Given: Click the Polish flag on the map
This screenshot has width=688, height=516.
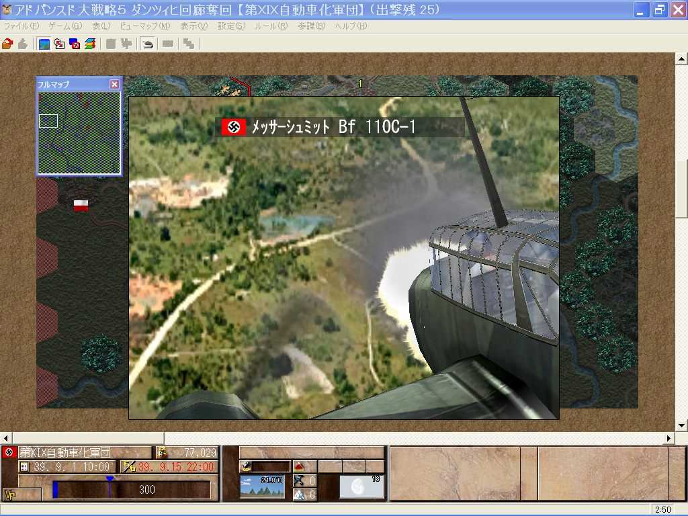Looking at the screenshot, I should coord(81,206).
